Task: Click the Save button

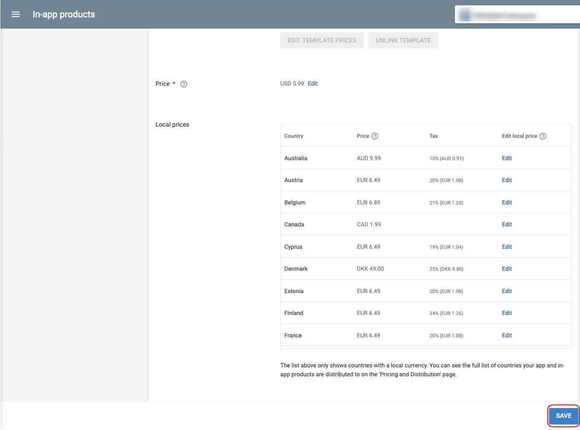Action: point(563,416)
